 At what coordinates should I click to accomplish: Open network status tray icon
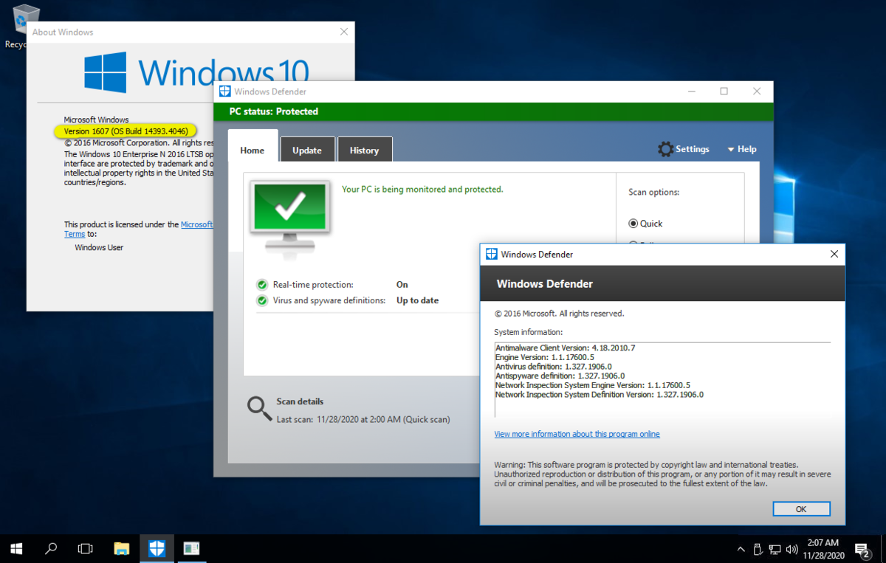click(x=775, y=549)
